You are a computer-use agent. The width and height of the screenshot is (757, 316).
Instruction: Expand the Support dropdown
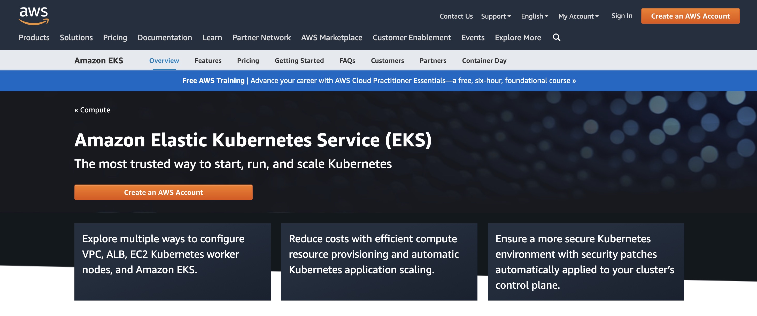click(496, 16)
